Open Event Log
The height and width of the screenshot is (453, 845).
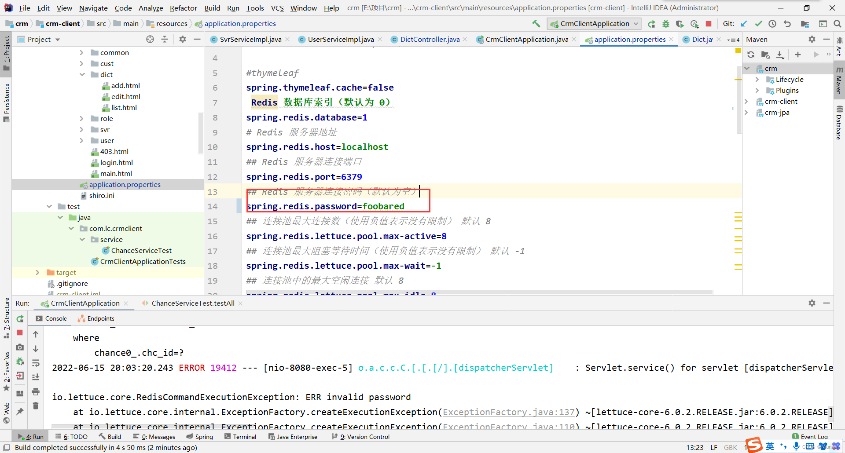(810, 436)
